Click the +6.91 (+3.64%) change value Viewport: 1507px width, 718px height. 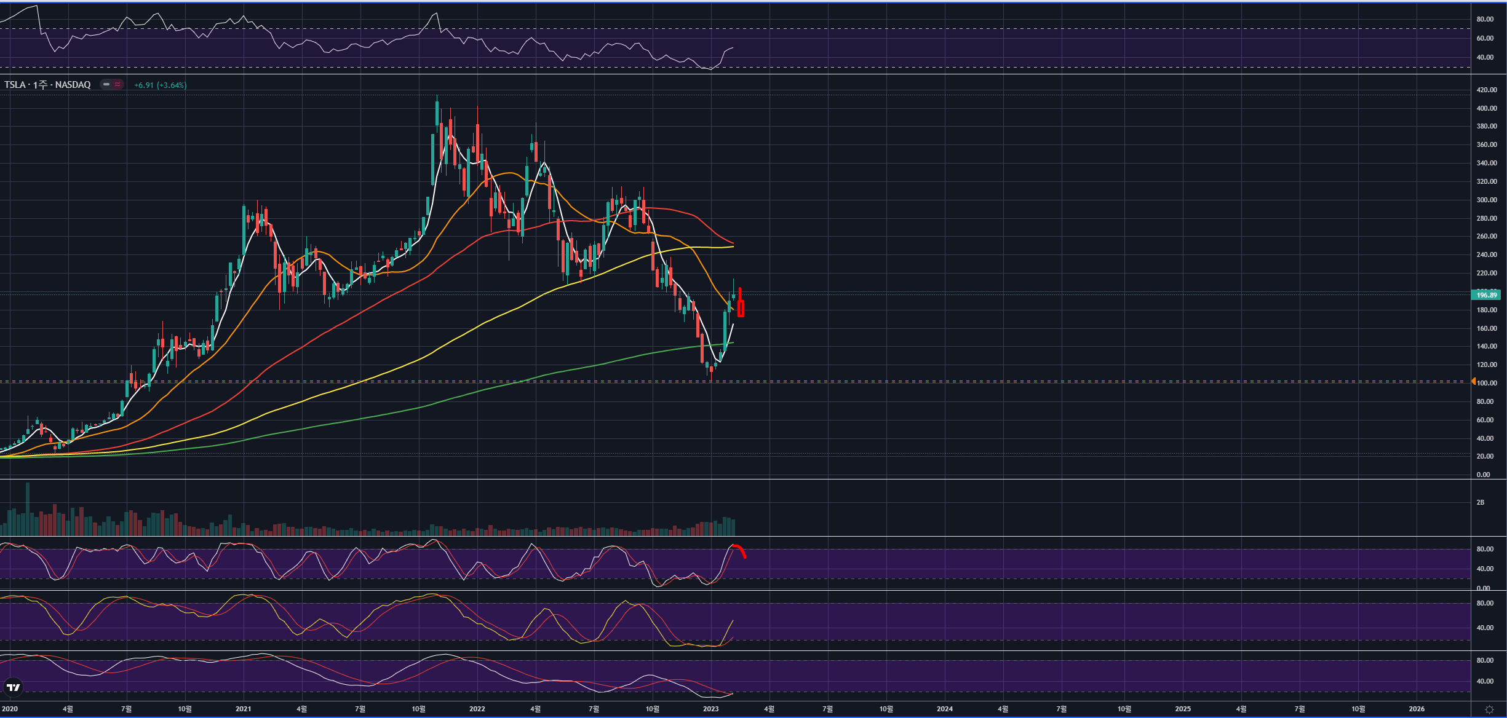160,85
